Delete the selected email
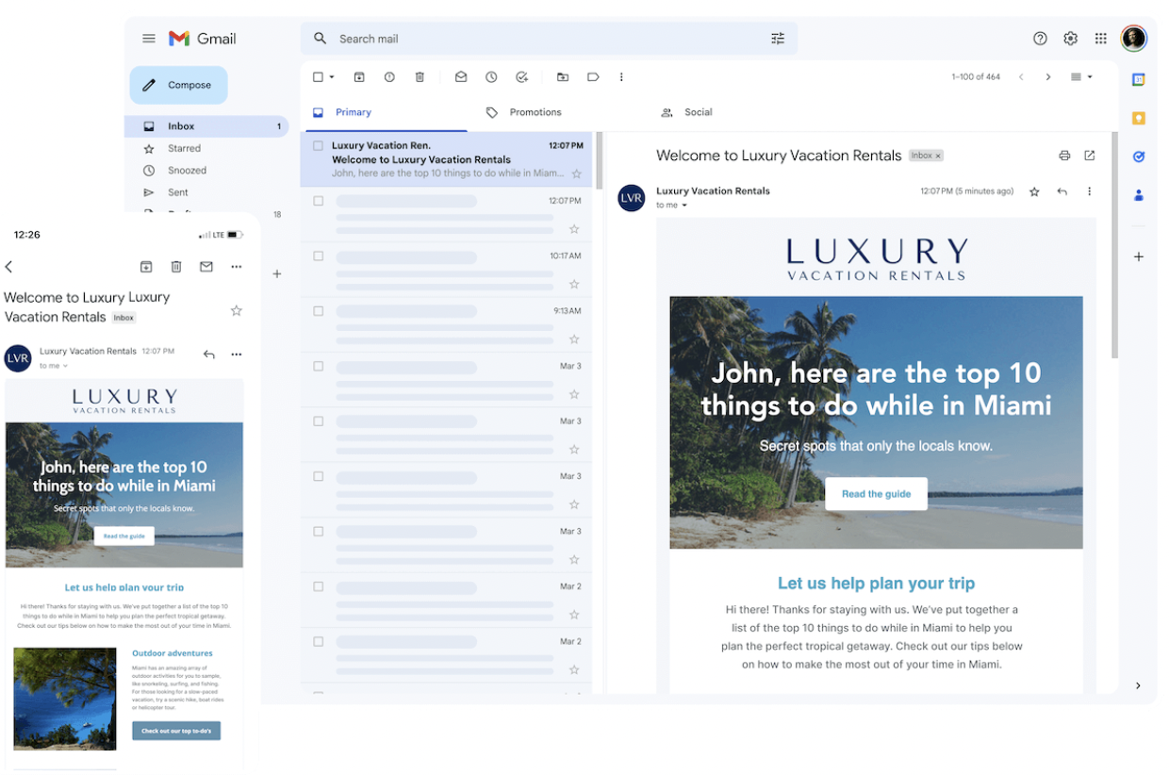 420,76
